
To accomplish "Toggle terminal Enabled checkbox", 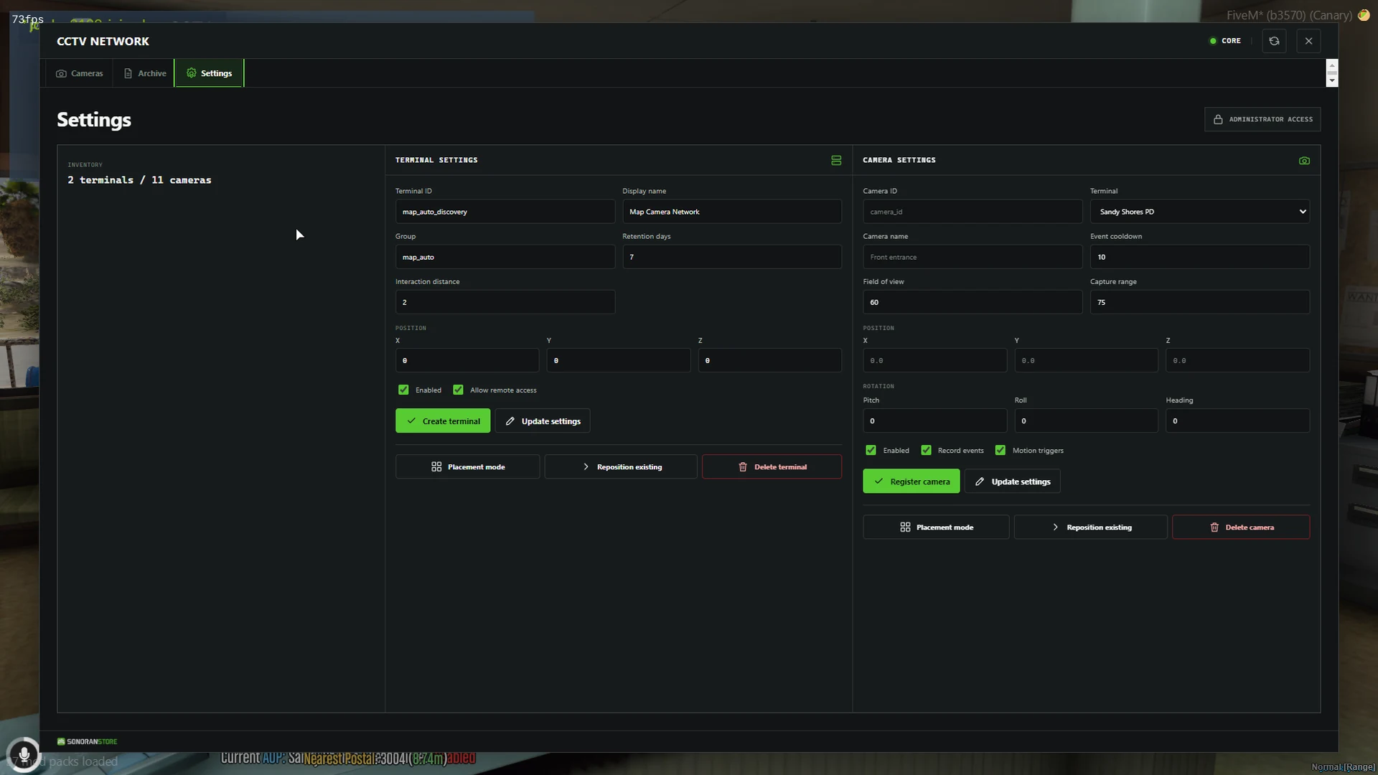I will pyautogui.click(x=403, y=390).
